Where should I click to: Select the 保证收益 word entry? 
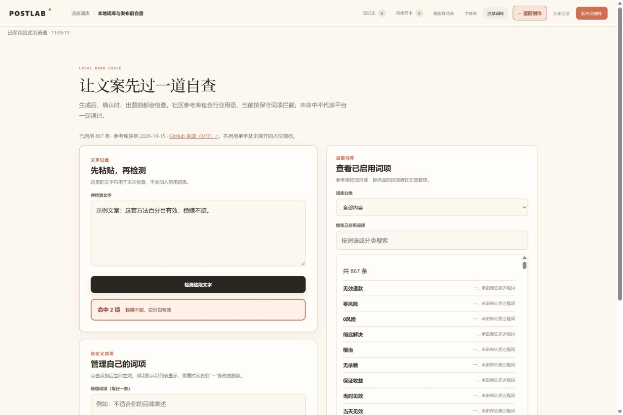coord(429,381)
